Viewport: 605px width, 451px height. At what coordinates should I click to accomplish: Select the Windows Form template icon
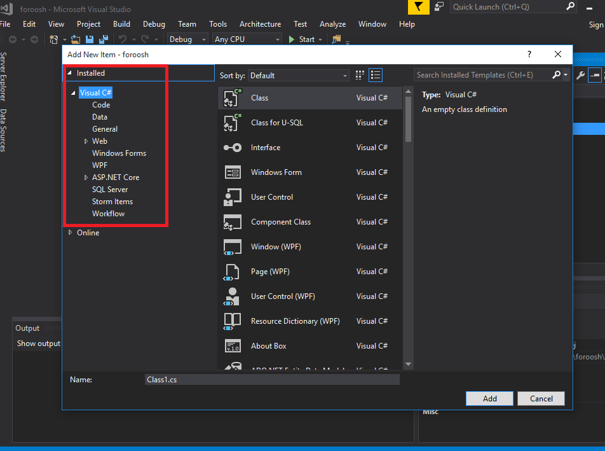233,172
